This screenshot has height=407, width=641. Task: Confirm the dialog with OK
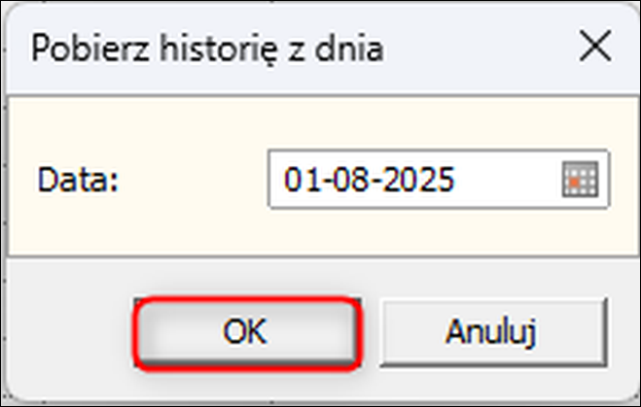[x=245, y=333]
